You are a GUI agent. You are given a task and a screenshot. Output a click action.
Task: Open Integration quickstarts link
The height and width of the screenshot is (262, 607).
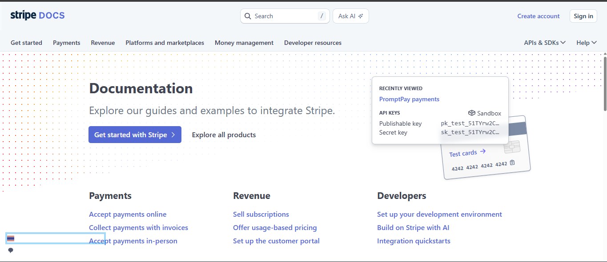click(414, 241)
